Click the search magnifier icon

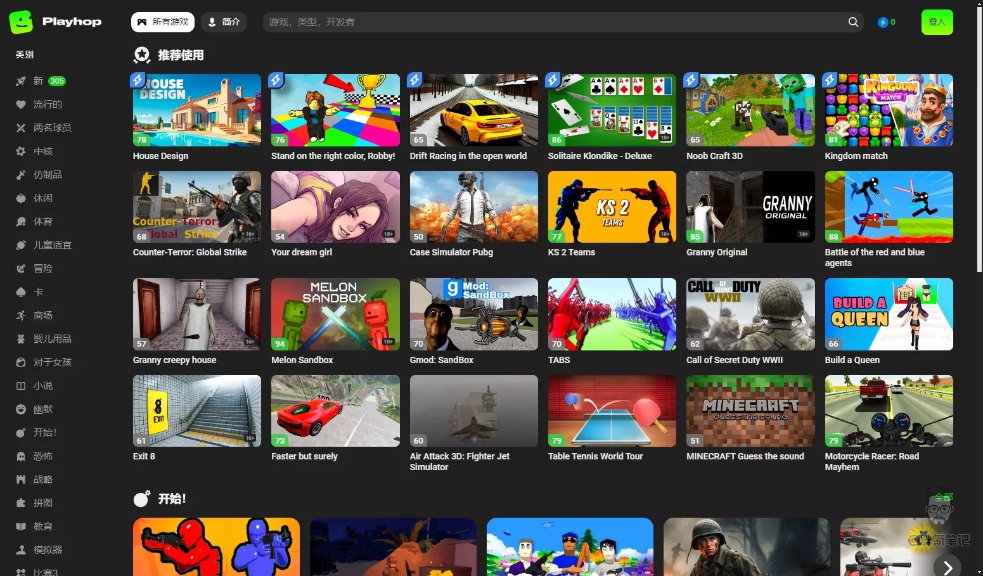pyautogui.click(x=854, y=22)
